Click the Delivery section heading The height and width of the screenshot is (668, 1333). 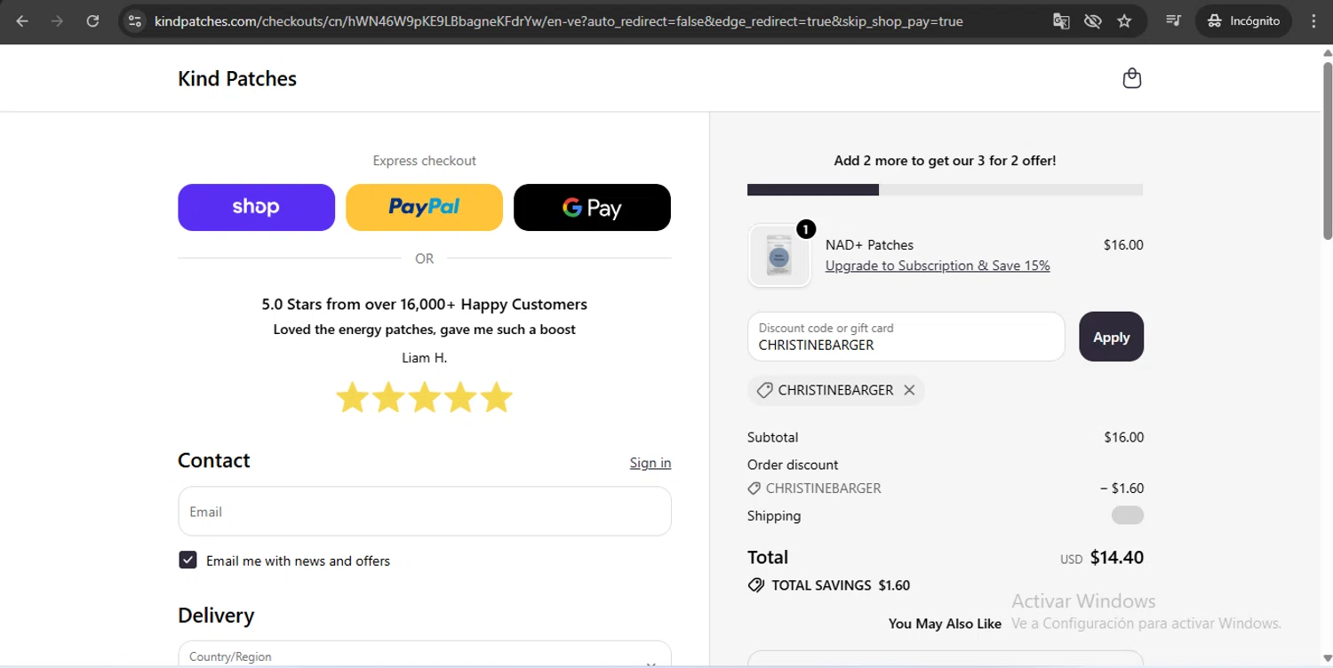tap(216, 616)
